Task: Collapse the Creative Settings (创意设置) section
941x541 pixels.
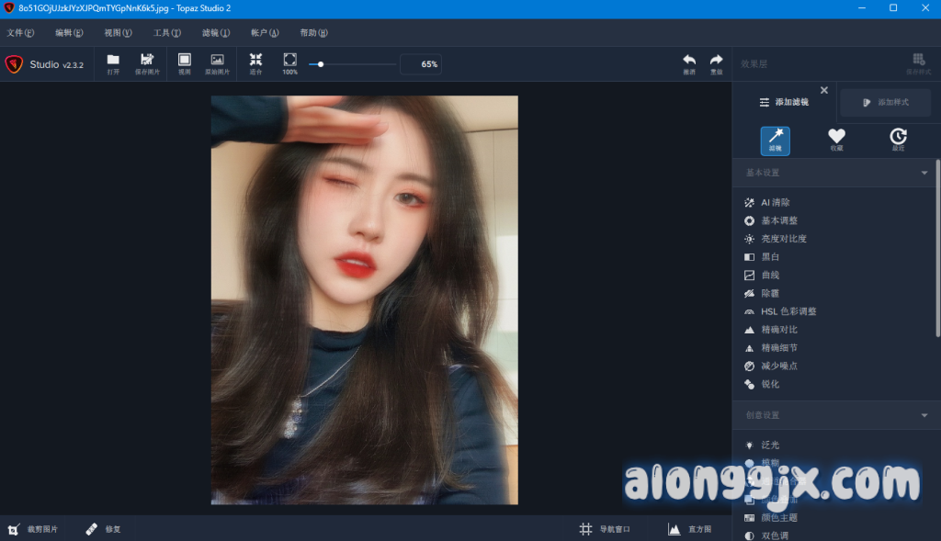Action: [x=924, y=415]
